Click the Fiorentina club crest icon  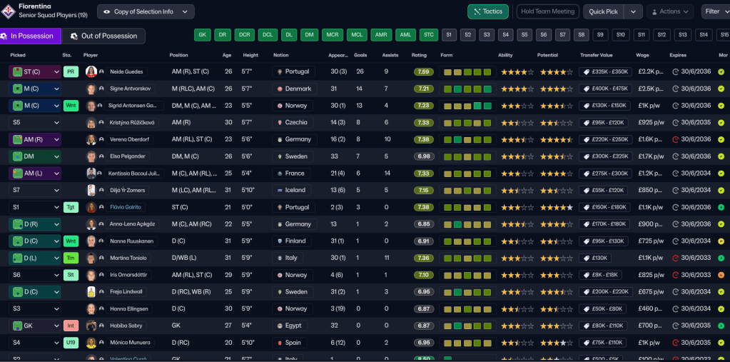click(x=8, y=11)
